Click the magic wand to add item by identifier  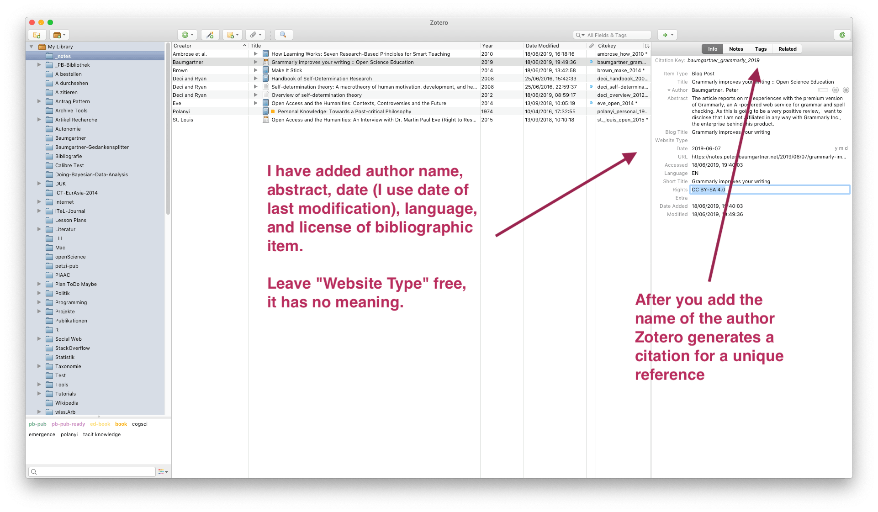210,35
